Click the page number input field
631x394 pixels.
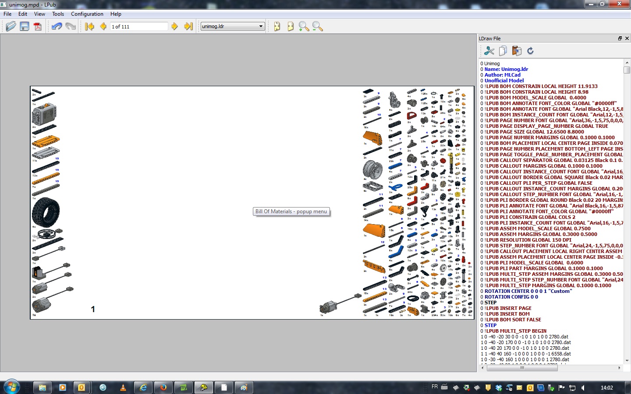coord(138,26)
